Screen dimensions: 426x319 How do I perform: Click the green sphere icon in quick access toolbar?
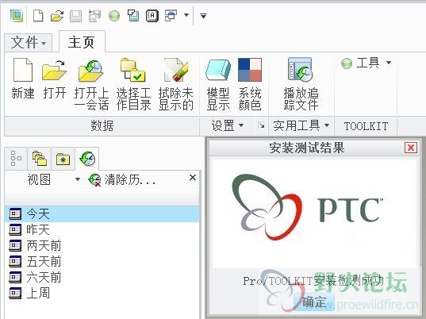point(114,16)
